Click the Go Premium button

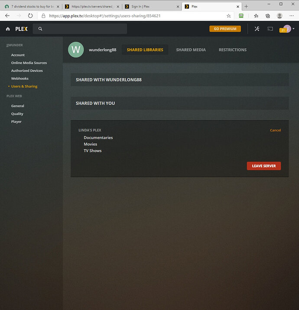pyautogui.click(x=225, y=29)
